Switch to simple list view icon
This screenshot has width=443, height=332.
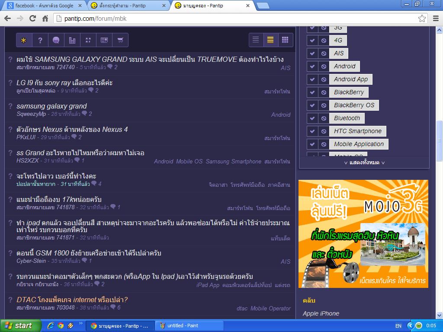click(x=256, y=40)
